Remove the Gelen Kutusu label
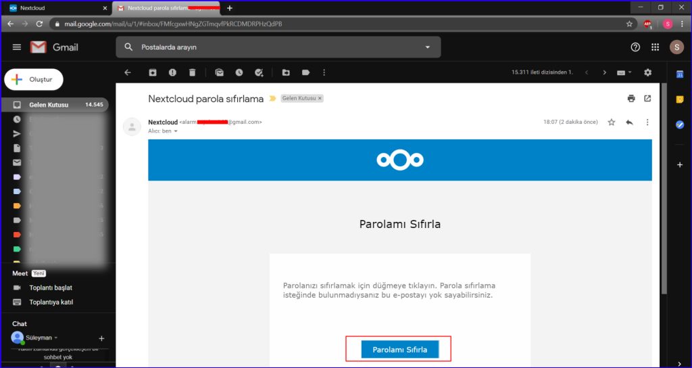 tap(320, 99)
